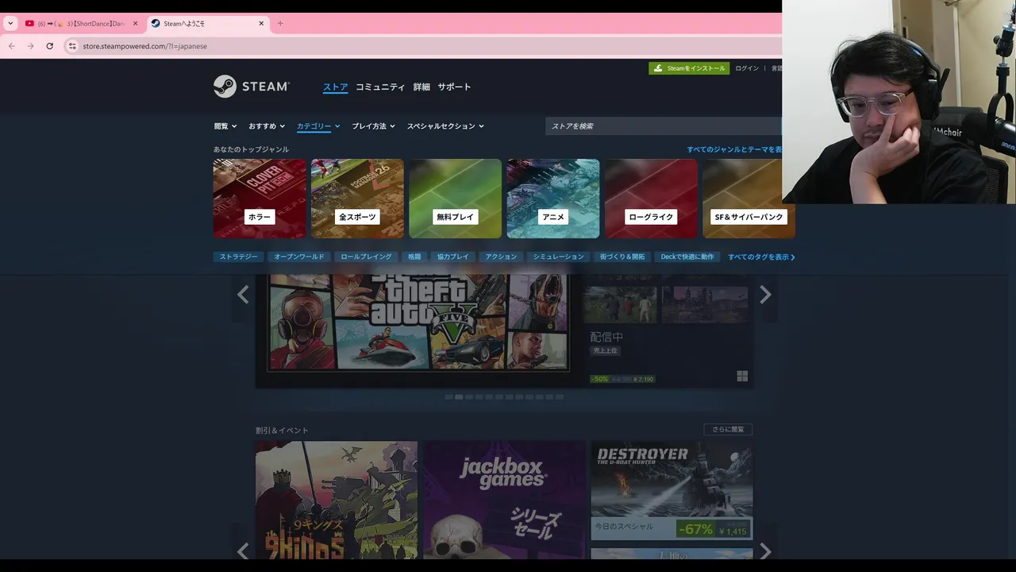This screenshot has width=1016, height=572.
Task: Click the さらに閲覧 button
Action: 728,429
